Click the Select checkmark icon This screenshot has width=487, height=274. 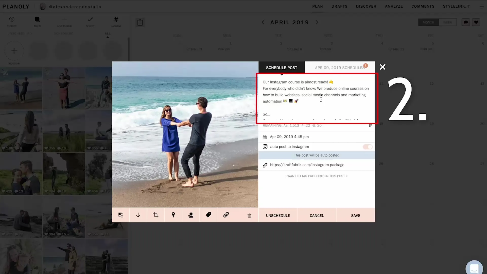pos(90,20)
